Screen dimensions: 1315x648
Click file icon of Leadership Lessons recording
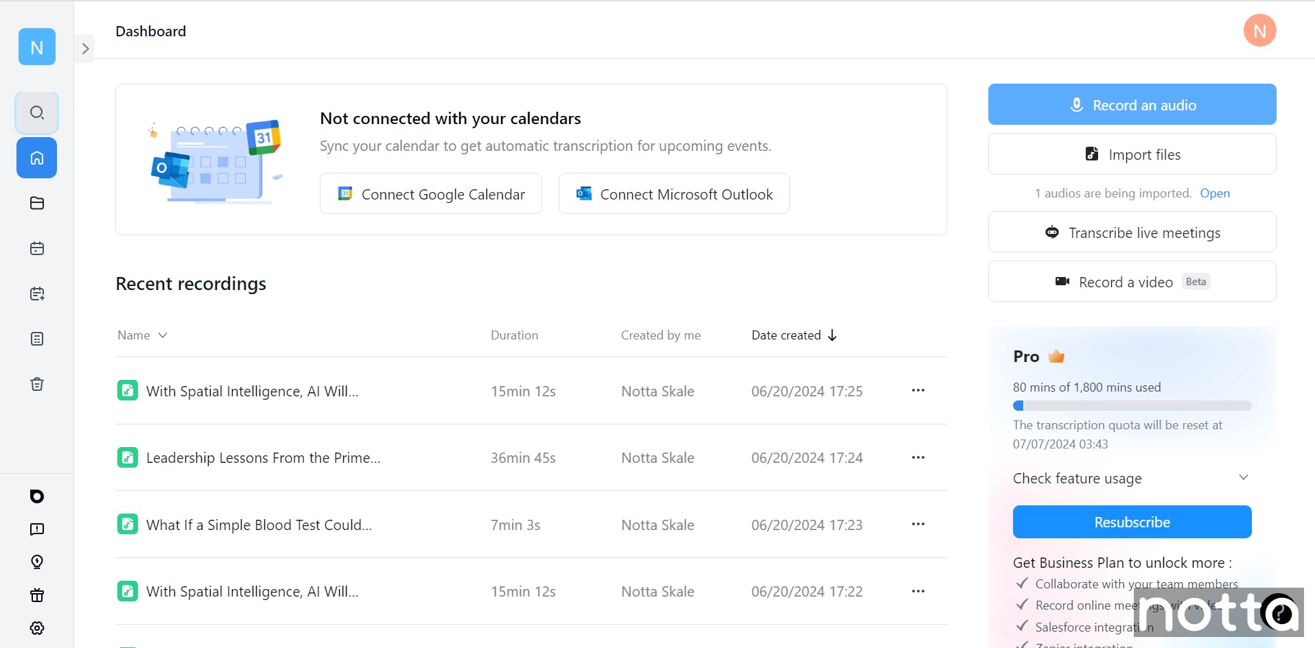click(128, 457)
